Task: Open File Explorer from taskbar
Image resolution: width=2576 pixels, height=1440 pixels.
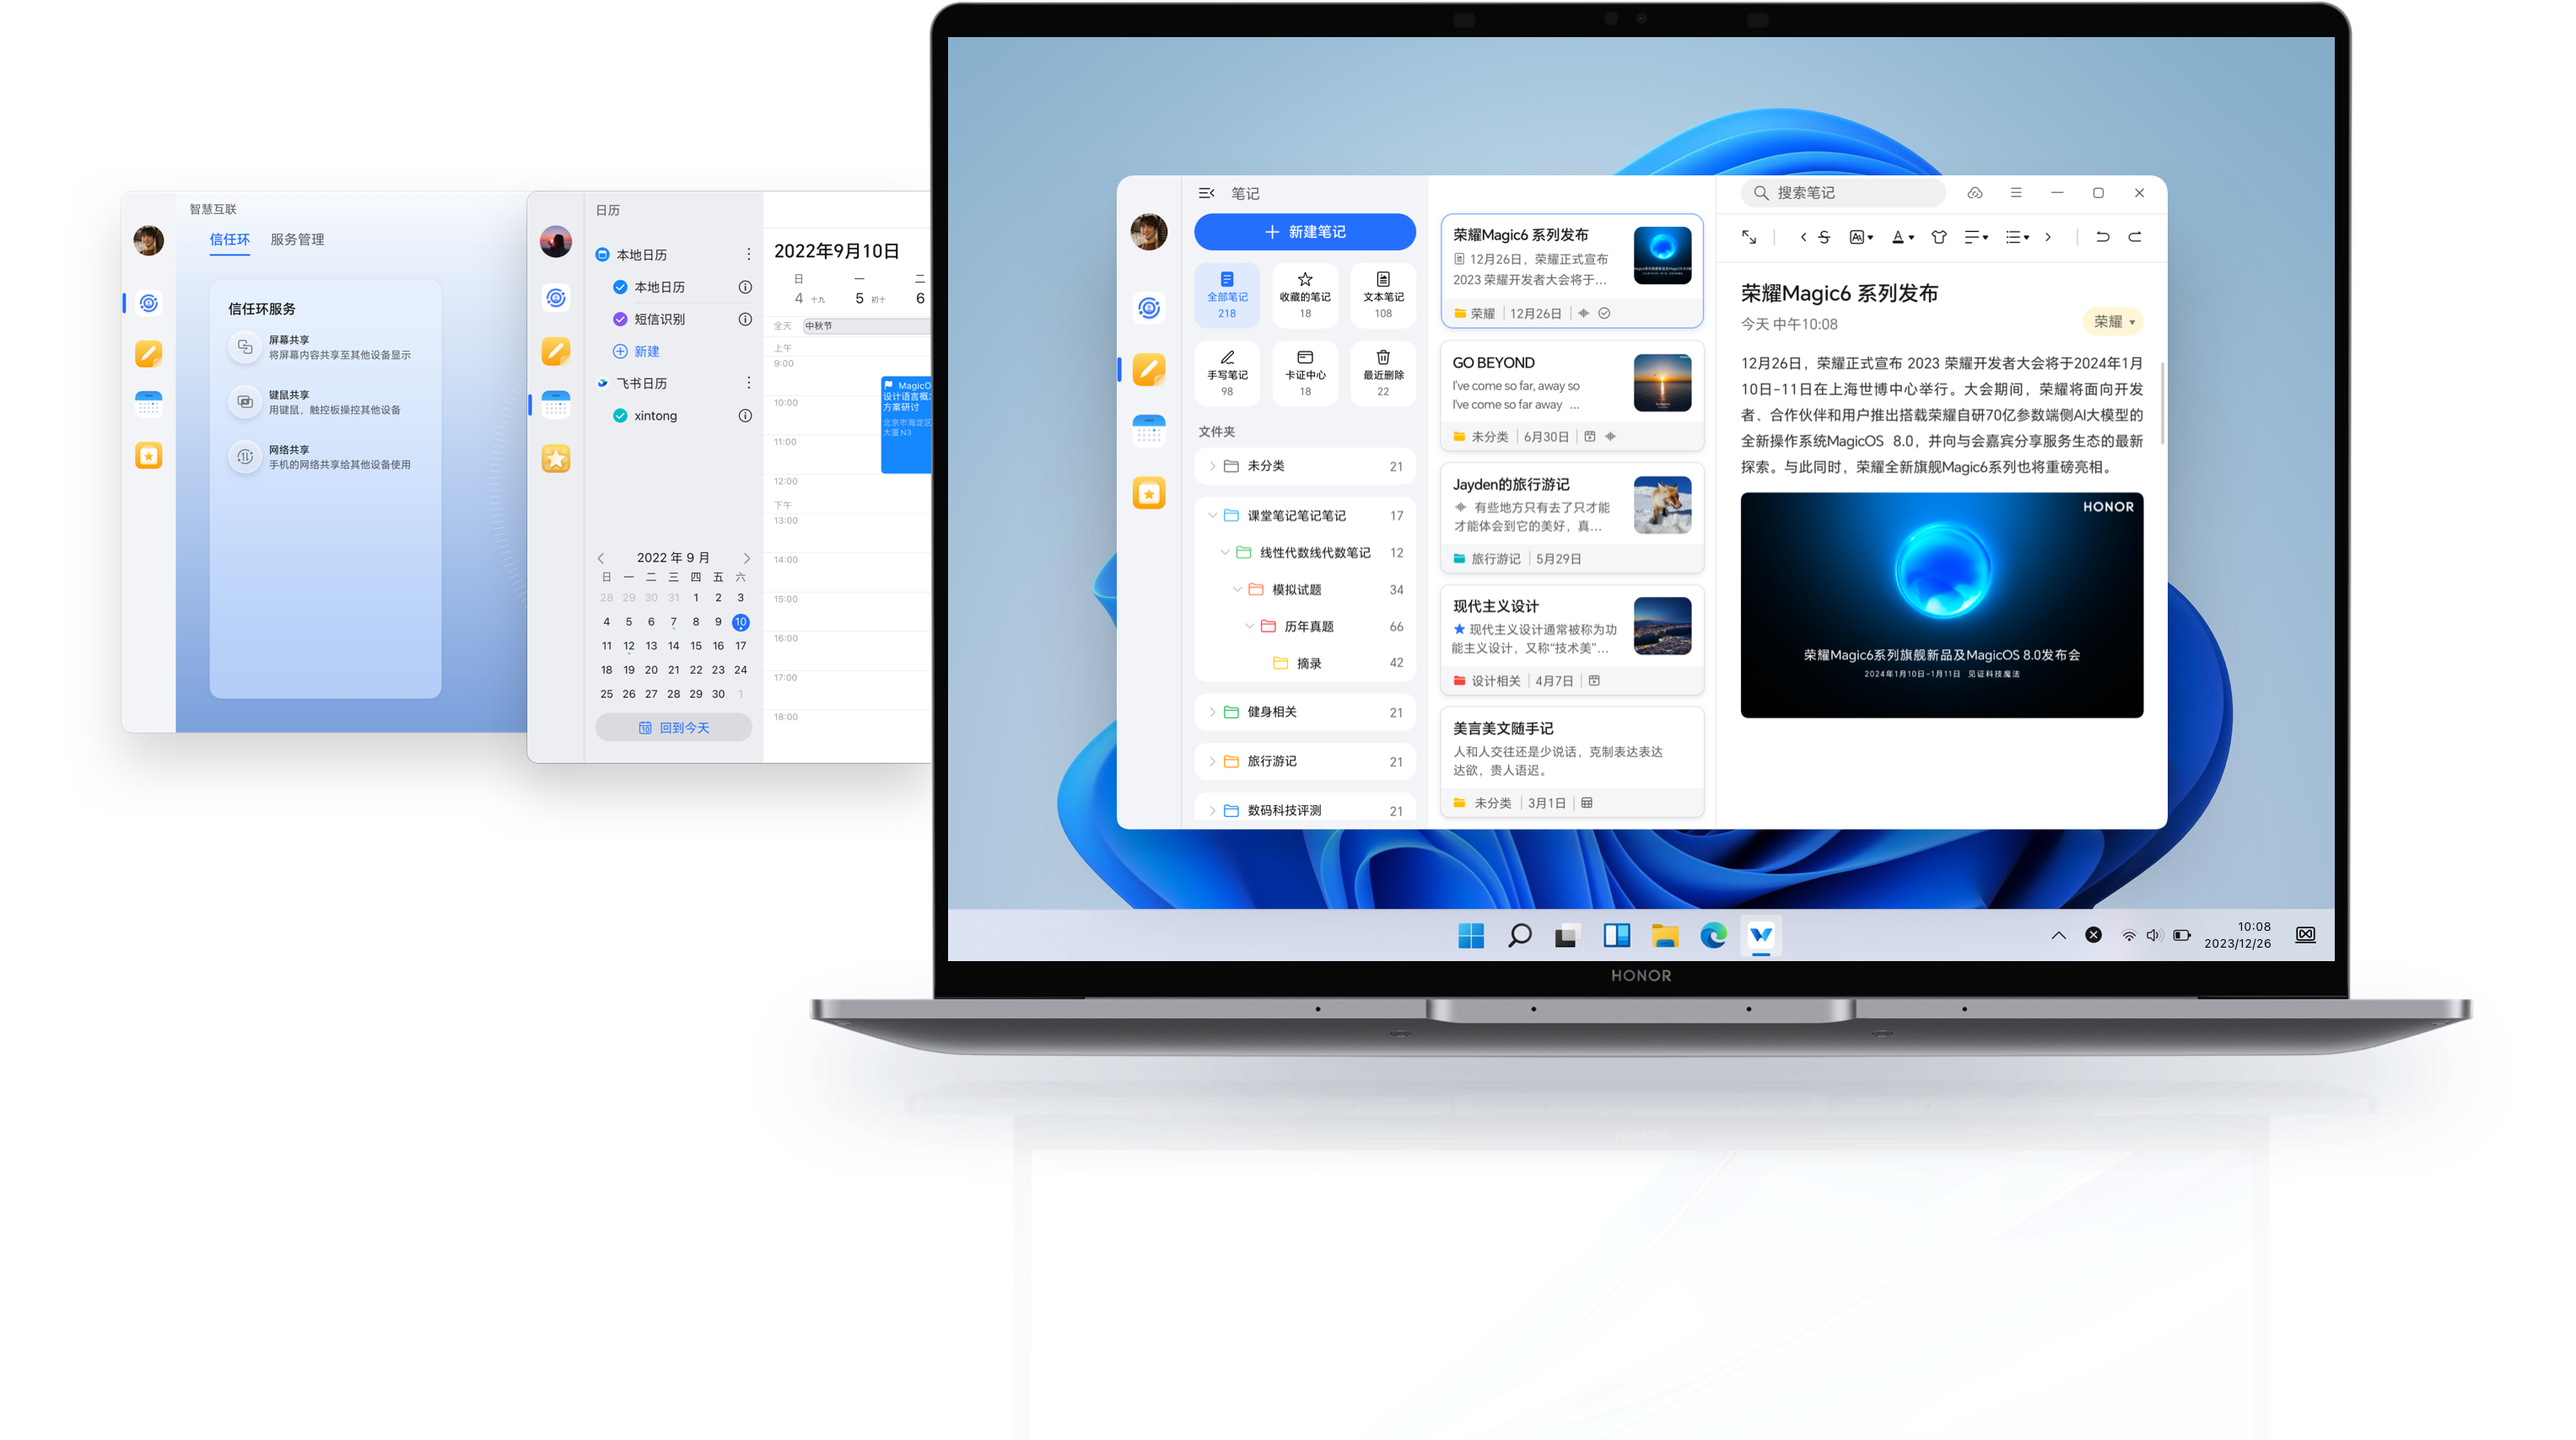Action: [x=1664, y=935]
